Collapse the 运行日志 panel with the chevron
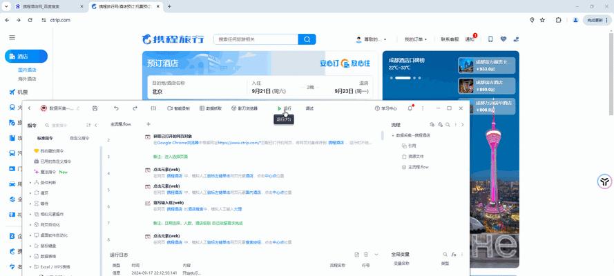 376,255
